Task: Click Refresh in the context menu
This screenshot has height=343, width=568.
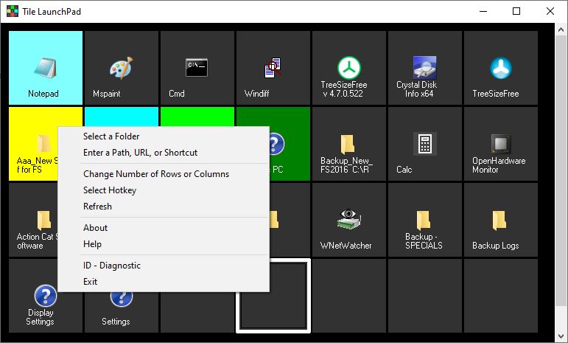Action: tap(98, 207)
